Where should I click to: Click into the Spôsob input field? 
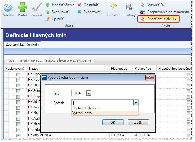pos(102,103)
